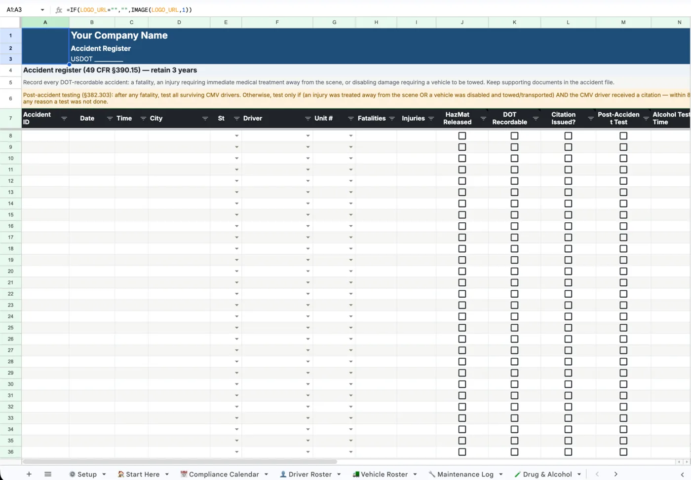Select column M header
This screenshot has width=691, height=480.
623,22
